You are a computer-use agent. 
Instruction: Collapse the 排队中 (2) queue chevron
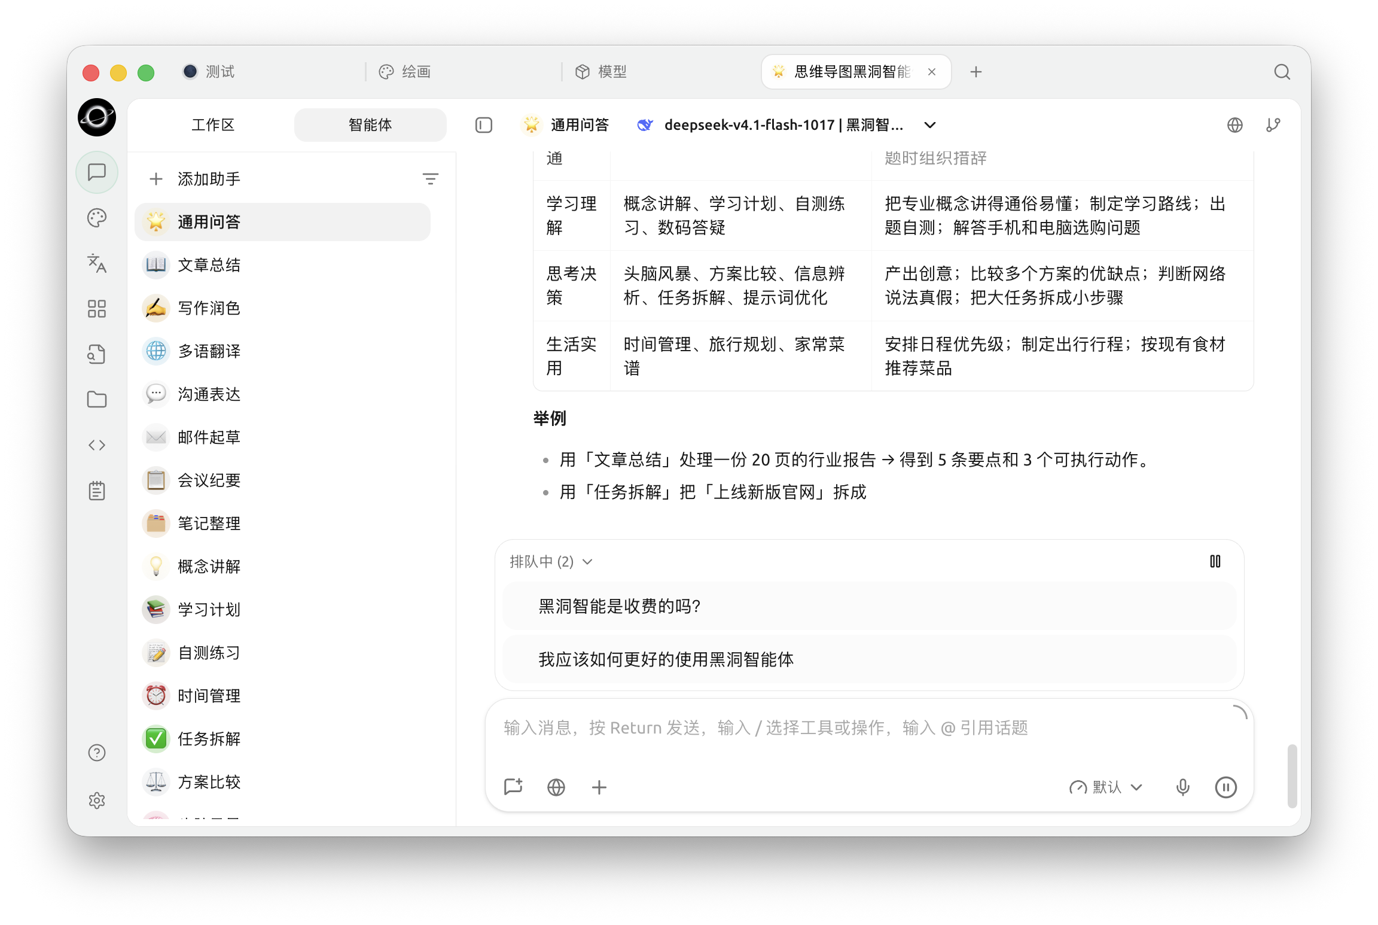(588, 562)
